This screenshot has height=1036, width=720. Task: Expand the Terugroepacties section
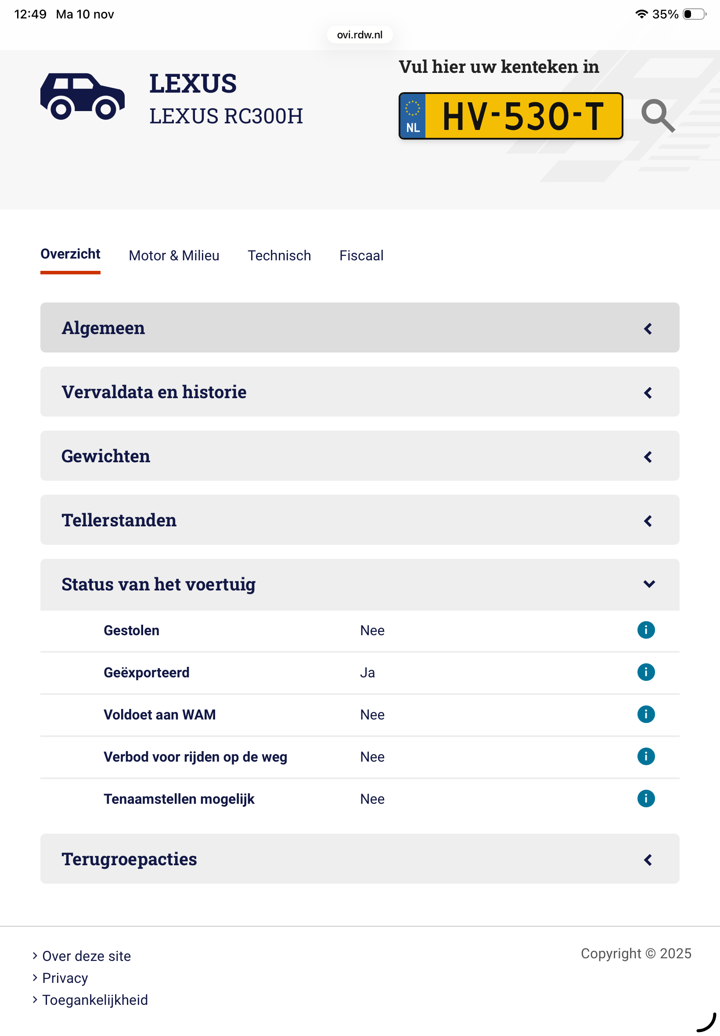click(x=360, y=858)
